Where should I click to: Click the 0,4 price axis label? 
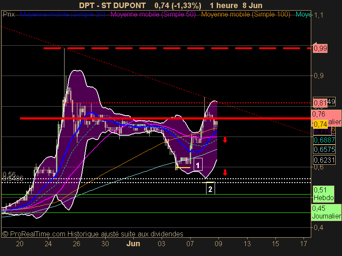pyautogui.click(x=318, y=228)
